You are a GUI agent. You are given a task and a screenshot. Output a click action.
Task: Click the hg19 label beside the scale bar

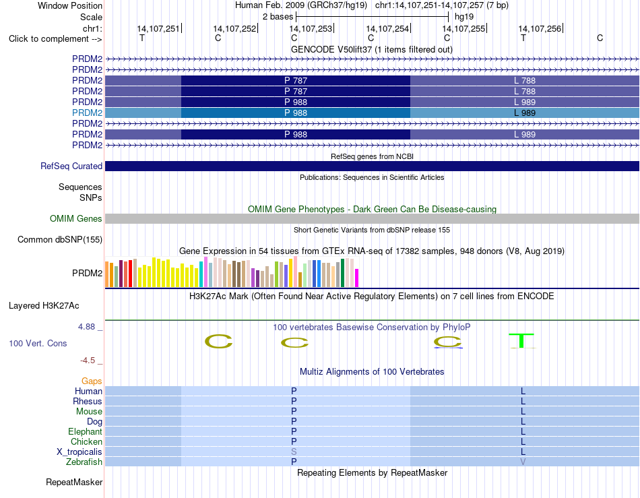click(x=464, y=17)
